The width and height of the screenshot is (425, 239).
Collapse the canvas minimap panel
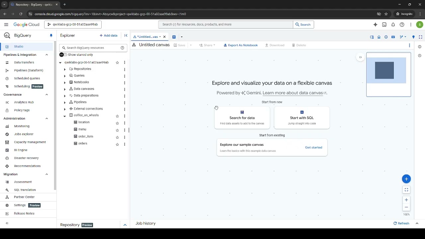[360, 57]
